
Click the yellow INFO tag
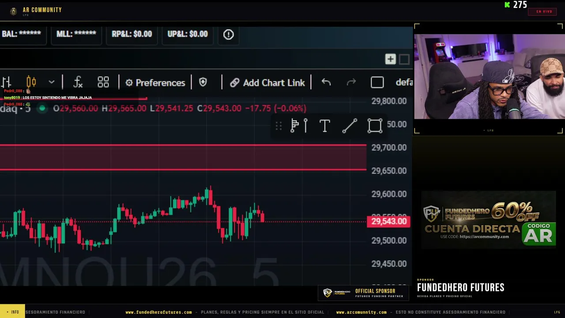tap(12, 312)
